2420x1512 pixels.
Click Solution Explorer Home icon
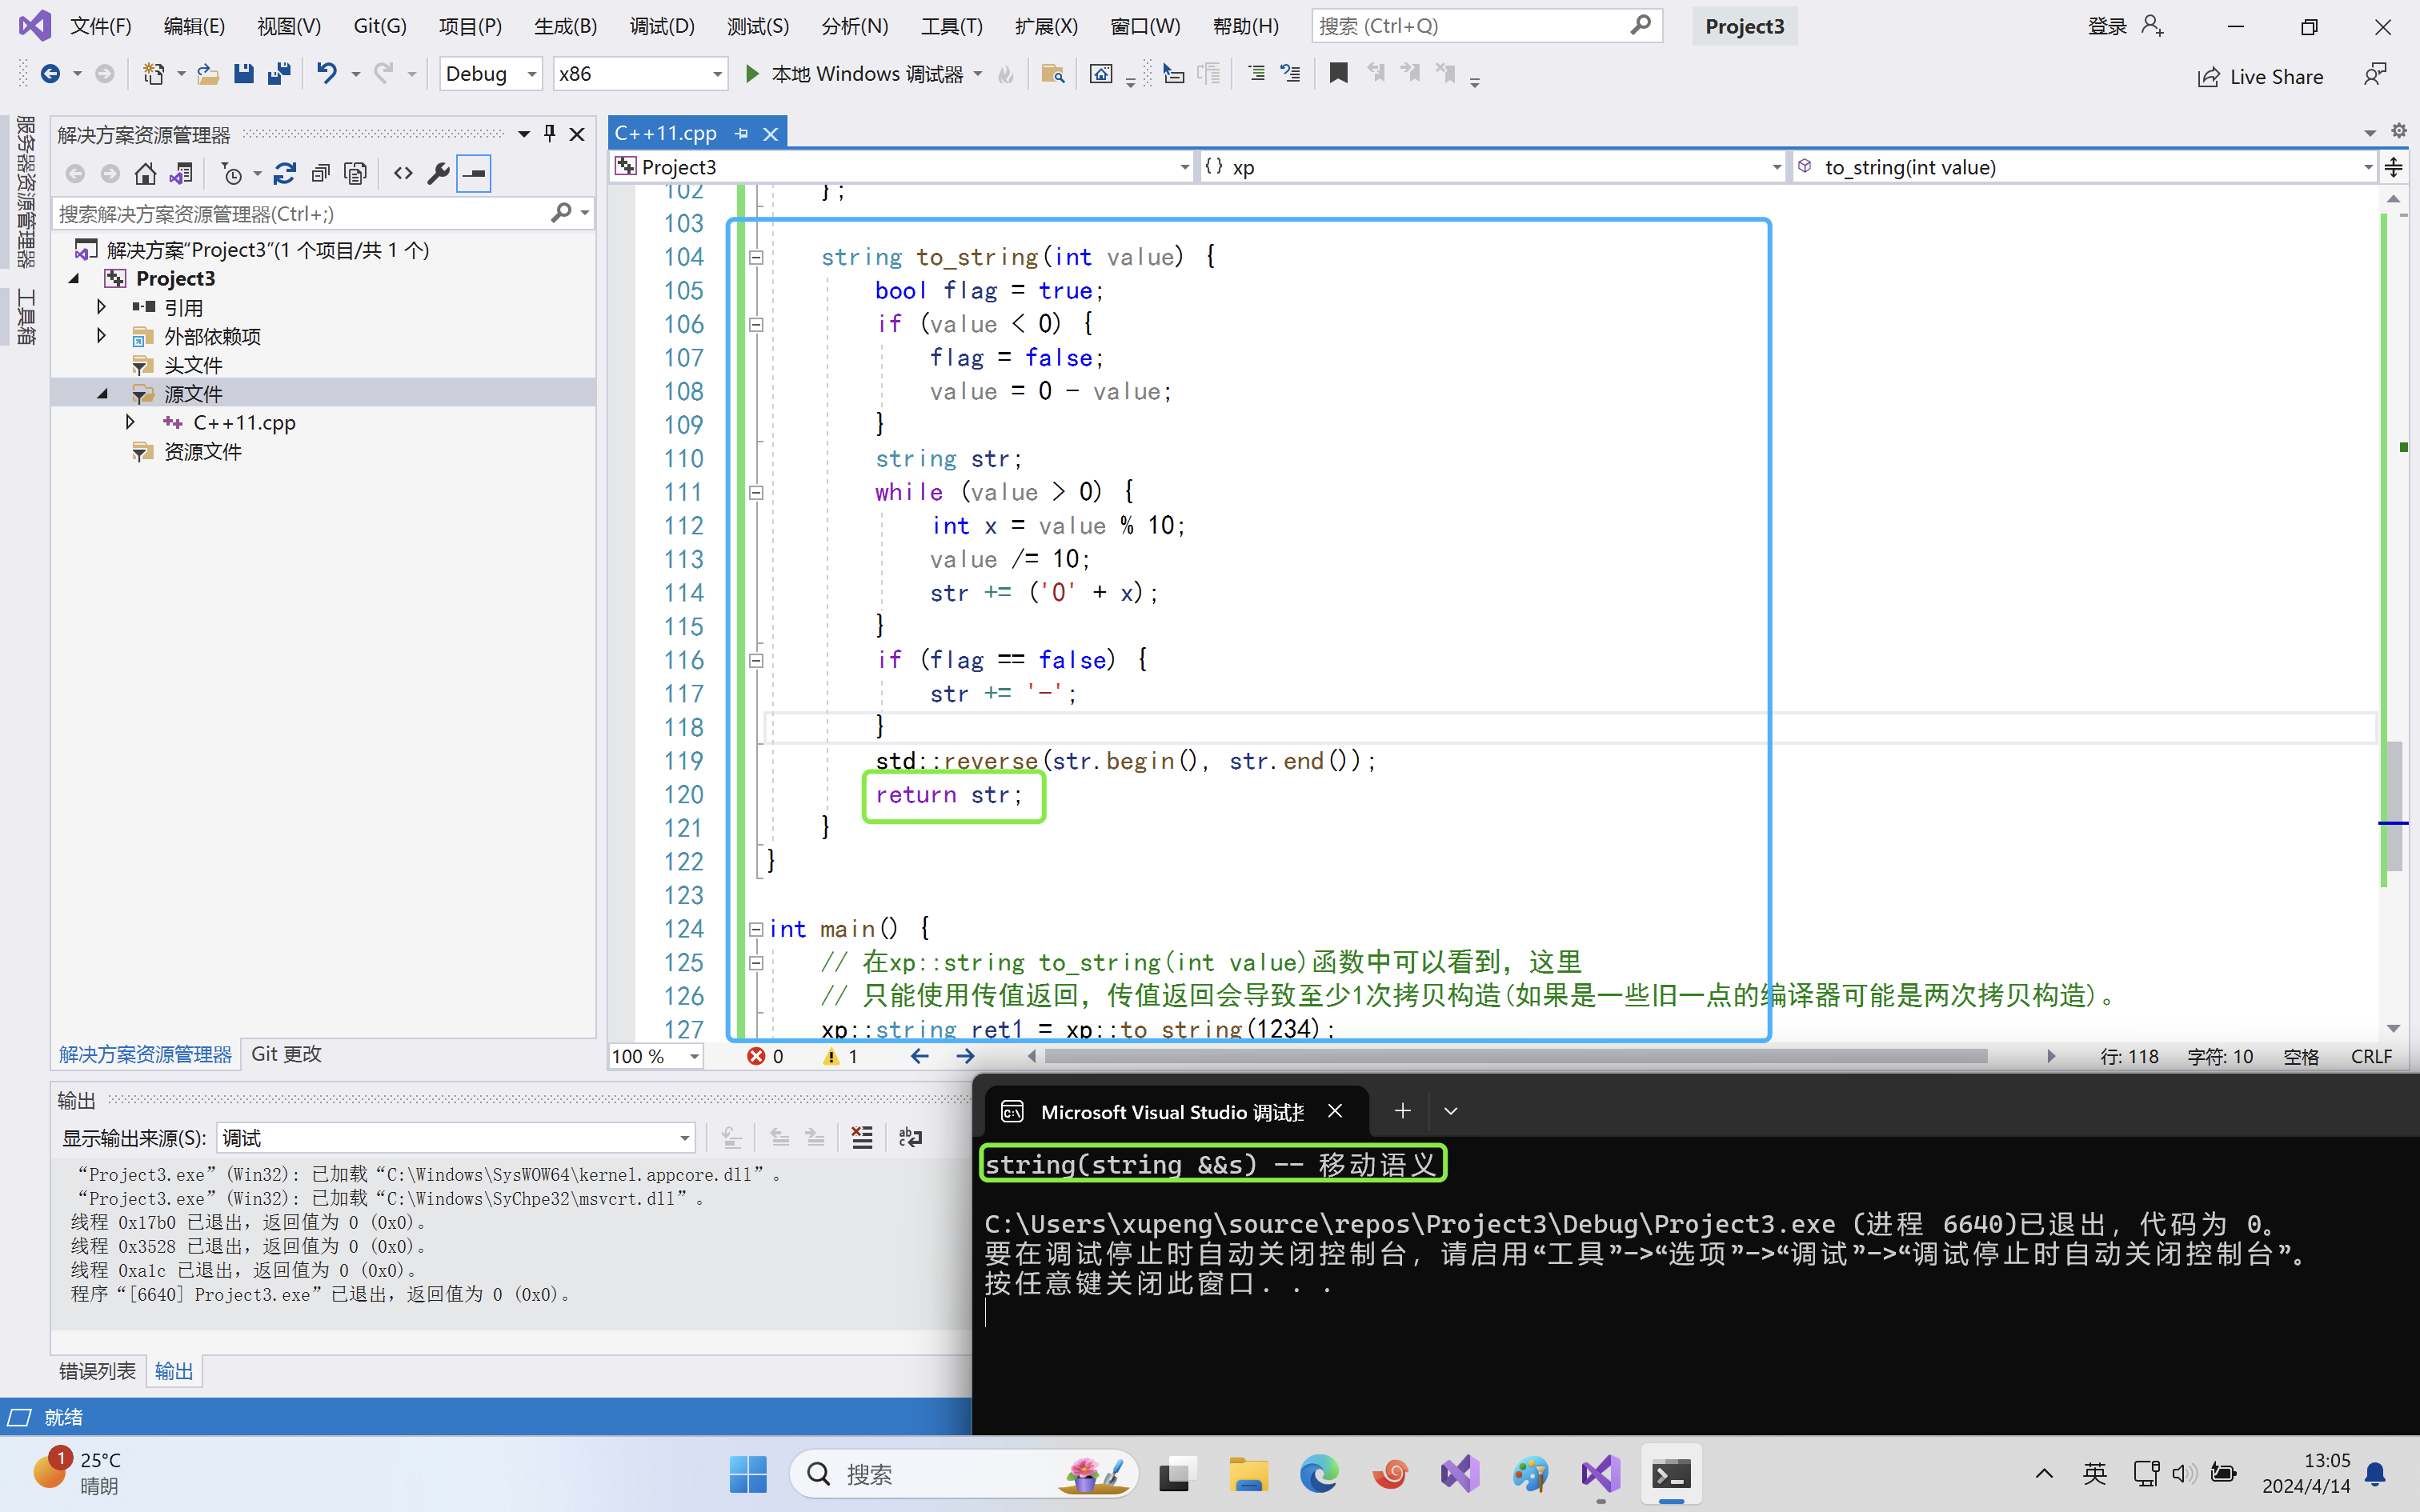point(145,174)
